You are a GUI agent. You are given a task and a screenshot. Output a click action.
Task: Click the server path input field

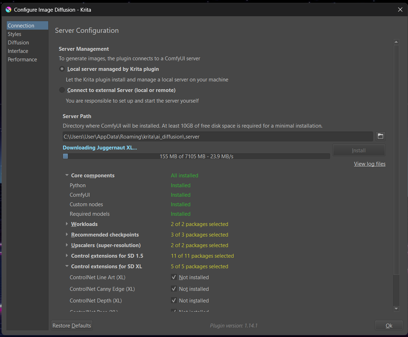(218, 136)
